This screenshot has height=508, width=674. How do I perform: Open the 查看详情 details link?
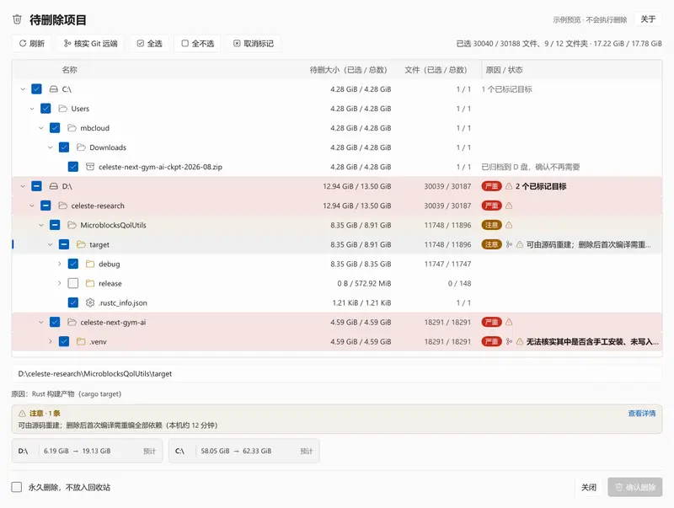coord(641,414)
